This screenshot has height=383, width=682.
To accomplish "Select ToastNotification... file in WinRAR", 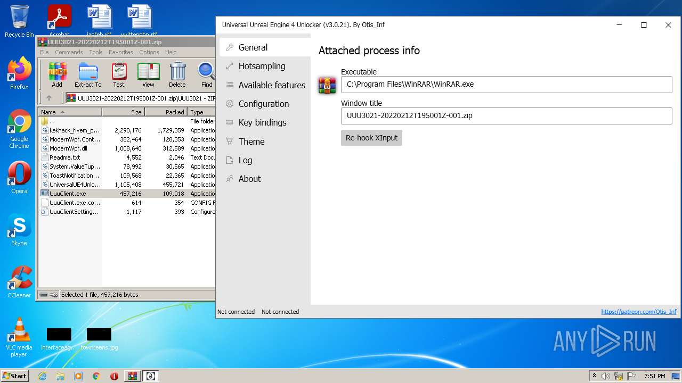I will 127,176.
